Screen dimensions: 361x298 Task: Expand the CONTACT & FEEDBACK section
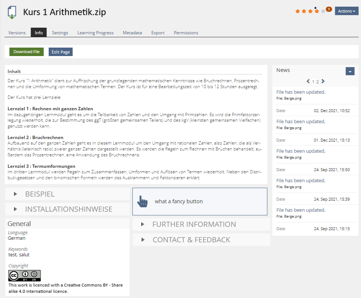coord(191,240)
